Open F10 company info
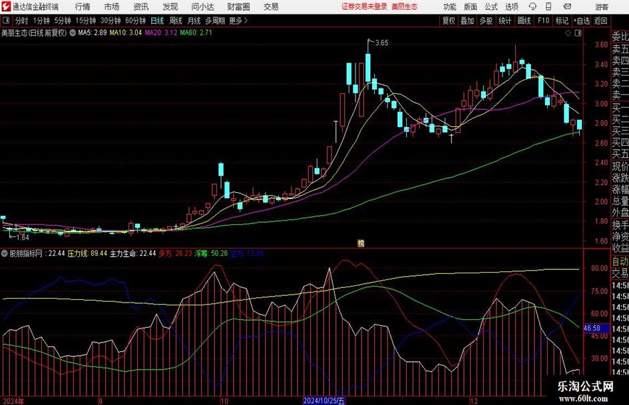Viewport: 629px width, 405px height. (544, 21)
